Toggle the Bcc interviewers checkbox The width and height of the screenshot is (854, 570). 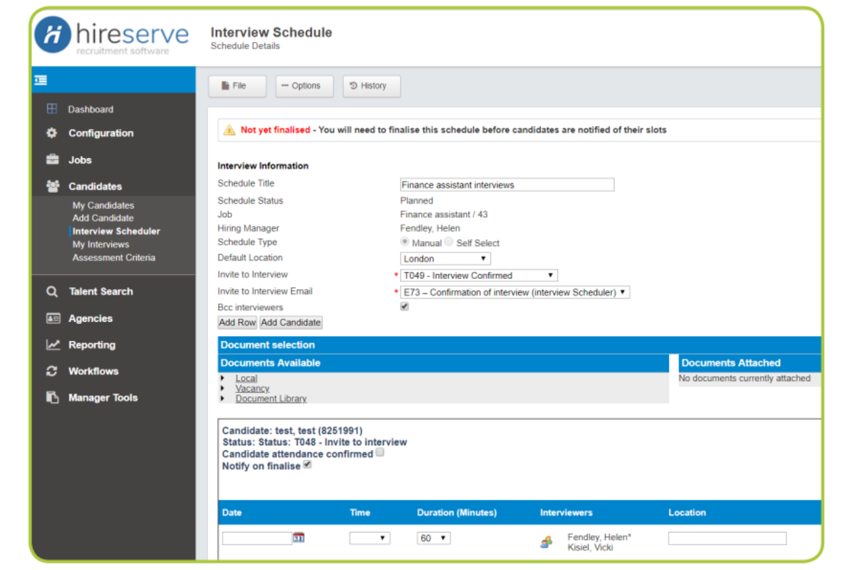pos(404,306)
